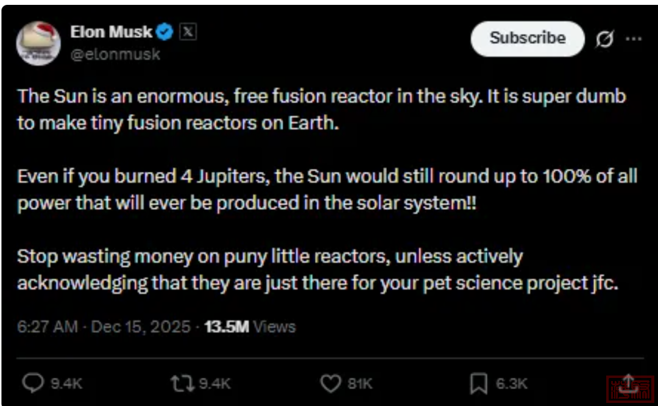
Task: Click the reply speech bubble icon
Action: click(x=33, y=383)
